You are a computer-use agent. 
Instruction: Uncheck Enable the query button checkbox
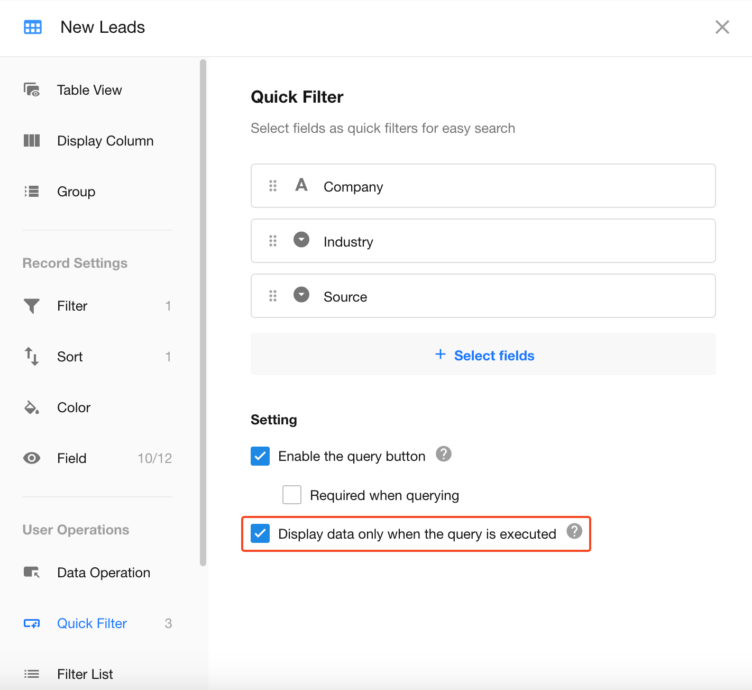point(260,456)
